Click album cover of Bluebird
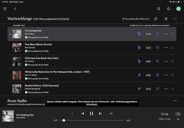 point(17,89)
